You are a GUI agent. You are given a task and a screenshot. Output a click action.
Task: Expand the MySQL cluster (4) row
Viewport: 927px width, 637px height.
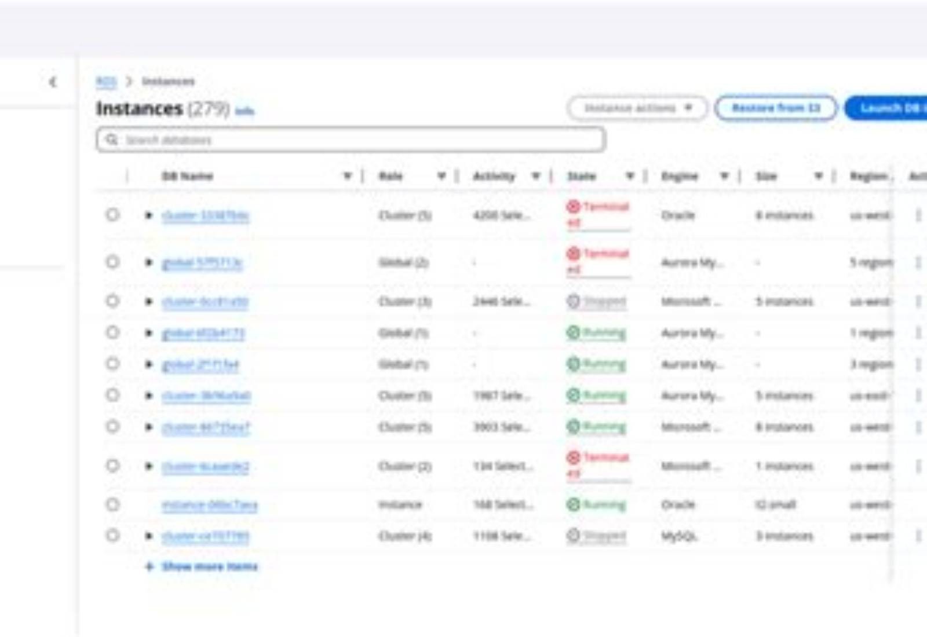149,536
